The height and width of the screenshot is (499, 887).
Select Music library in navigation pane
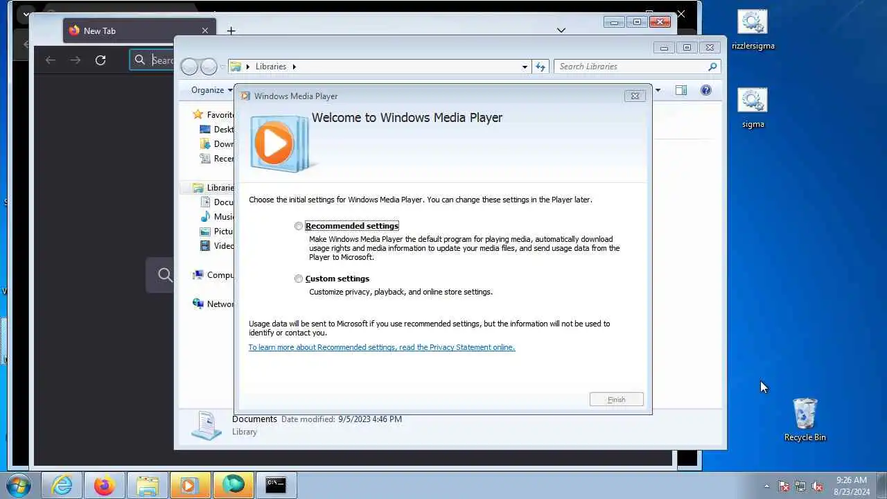click(216, 217)
